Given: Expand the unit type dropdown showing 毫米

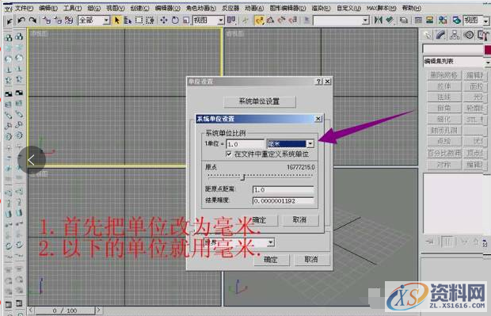Looking at the screenshot, I should (291, 144).
